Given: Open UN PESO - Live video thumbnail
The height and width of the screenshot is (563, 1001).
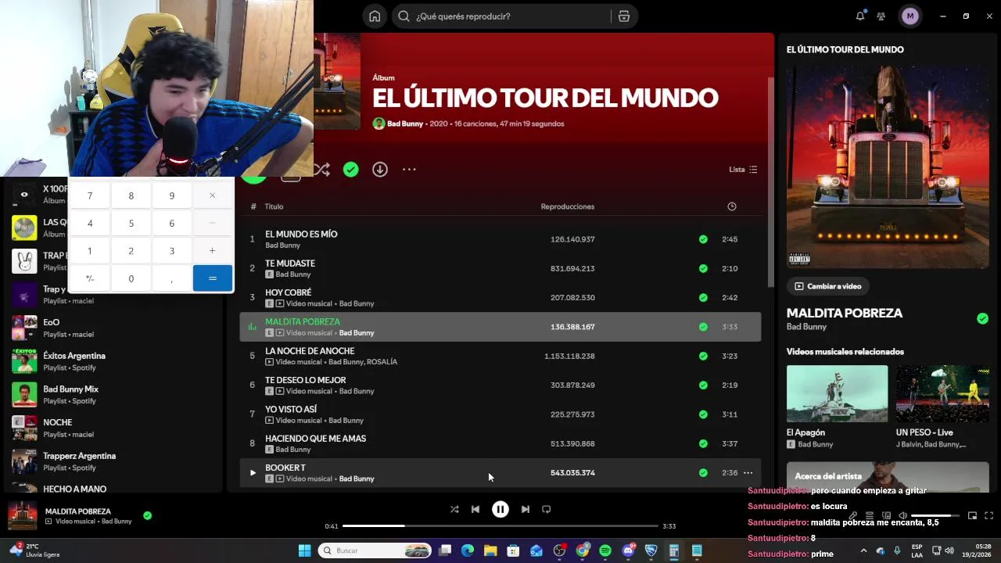Looking at the screenshot, I should [x=942, y=393].
